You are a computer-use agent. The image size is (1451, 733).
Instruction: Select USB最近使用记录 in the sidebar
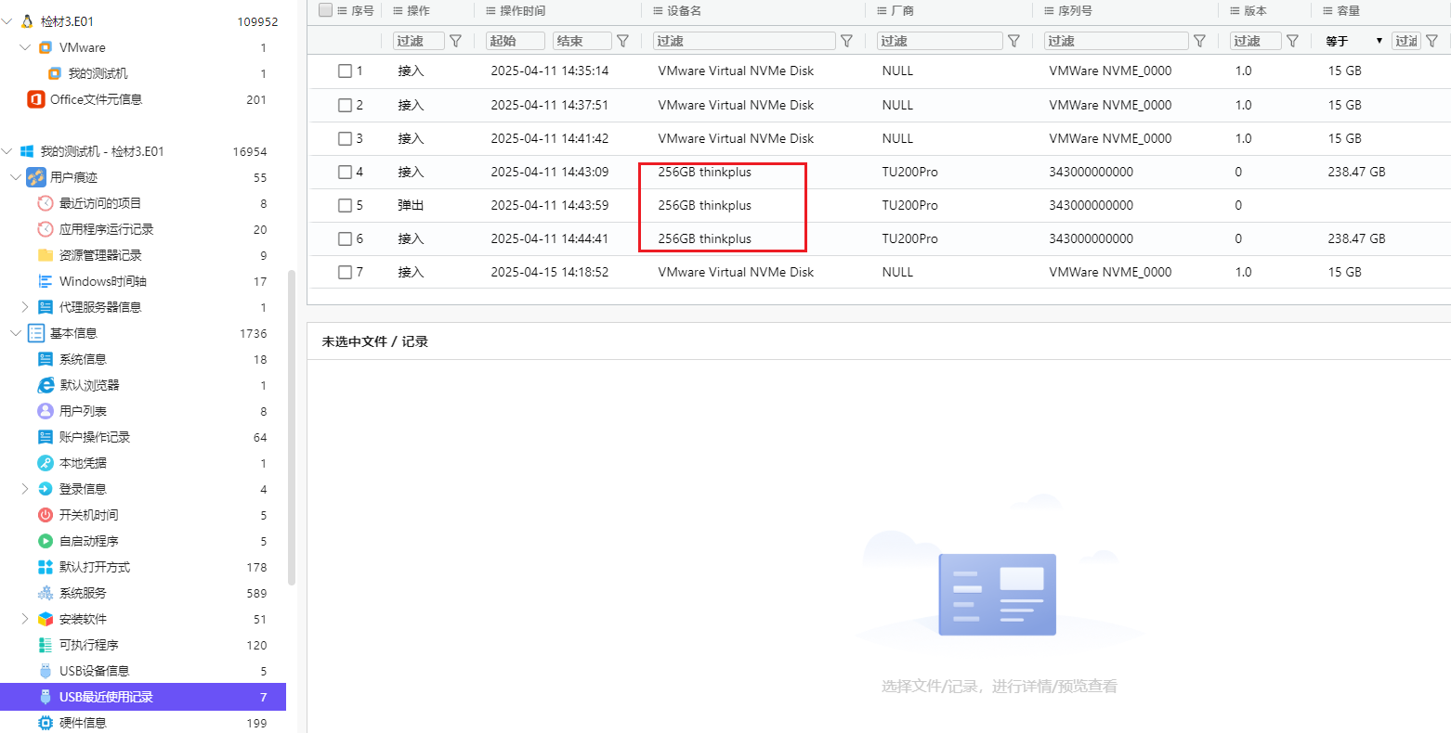tap(106, 697)
